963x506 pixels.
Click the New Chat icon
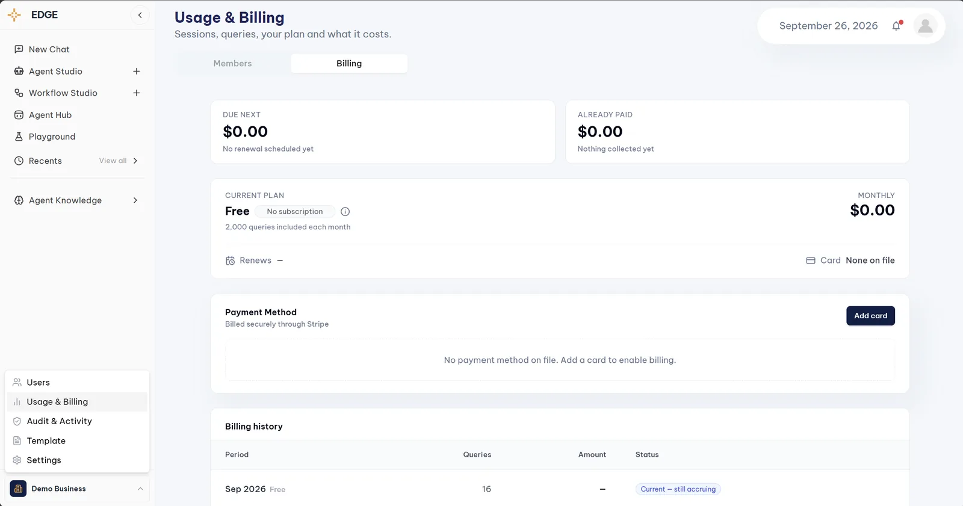[19, 49]
